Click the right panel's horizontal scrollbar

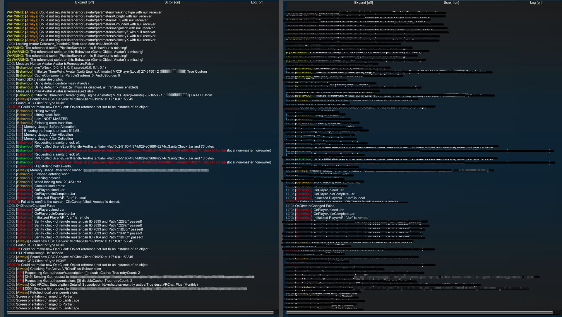(419, 313)
